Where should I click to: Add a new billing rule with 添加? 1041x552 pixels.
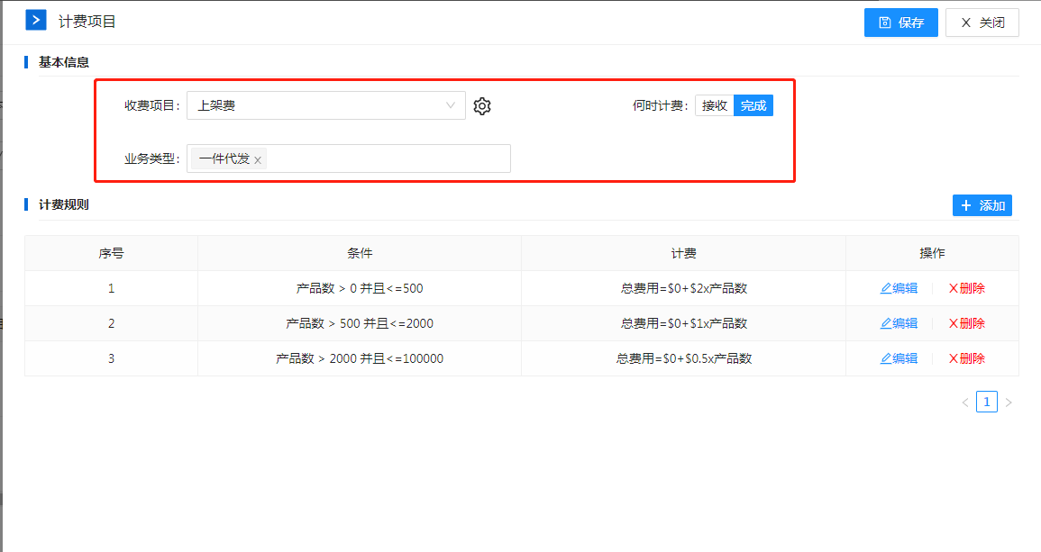[x=982, y=205]
